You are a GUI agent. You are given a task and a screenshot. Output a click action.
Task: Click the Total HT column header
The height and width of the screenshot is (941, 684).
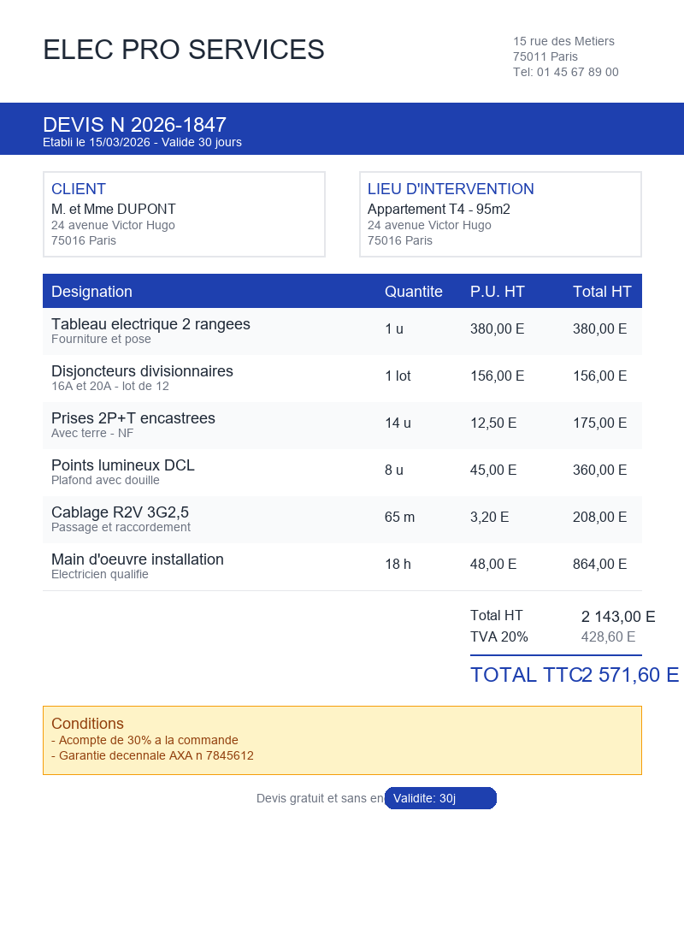pos(602,292)
